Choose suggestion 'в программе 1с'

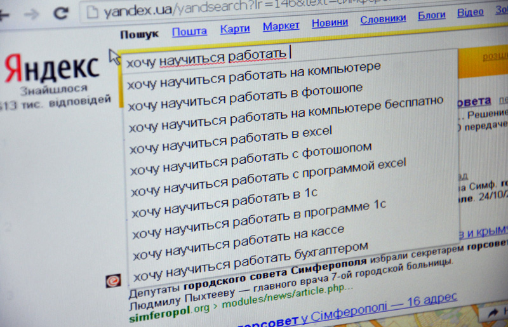pyautogui.click(x=259, y=220)
